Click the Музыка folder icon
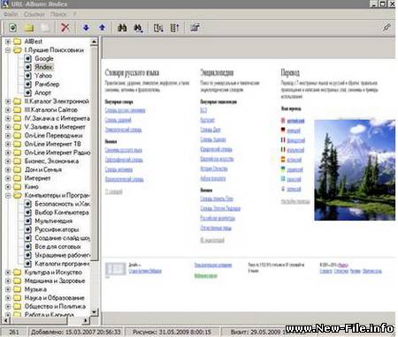This screenshot has width=398, height=337. point(18,289)
